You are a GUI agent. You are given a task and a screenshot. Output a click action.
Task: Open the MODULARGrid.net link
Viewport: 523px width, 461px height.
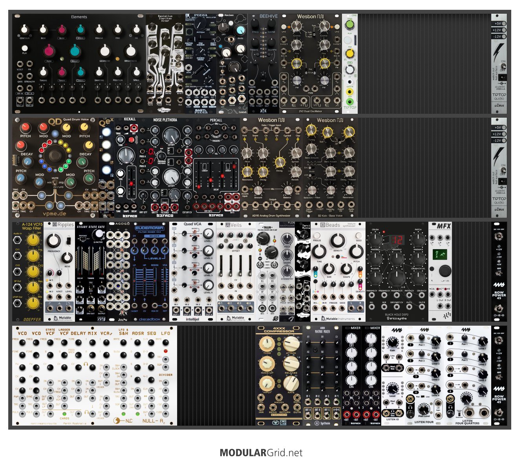pyautogui.click(x=261, y=453)
